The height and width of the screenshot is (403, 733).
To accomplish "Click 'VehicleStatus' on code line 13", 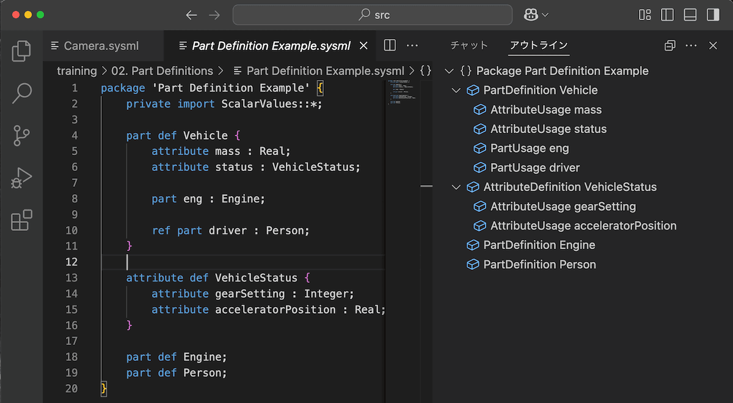I will pos(256,278).
